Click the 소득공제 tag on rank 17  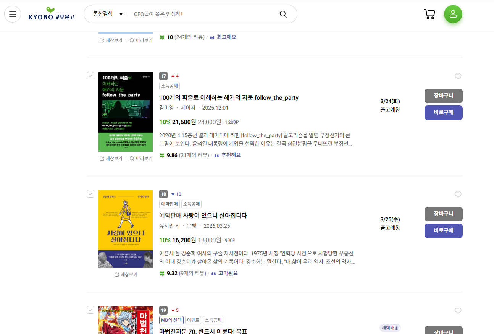pyautogui.click(x=170, y=86)
